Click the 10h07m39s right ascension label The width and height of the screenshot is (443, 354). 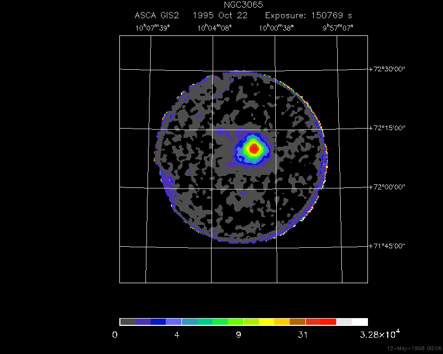click(x=153, y=28)
